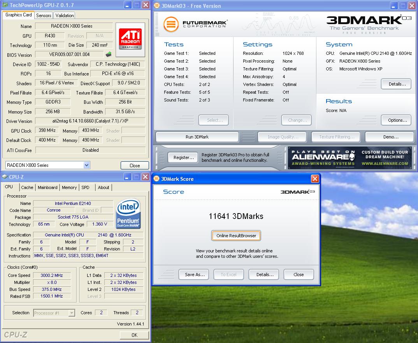Click the Run 3DMark button
418x343 pixels.
(x=197, y=137)
